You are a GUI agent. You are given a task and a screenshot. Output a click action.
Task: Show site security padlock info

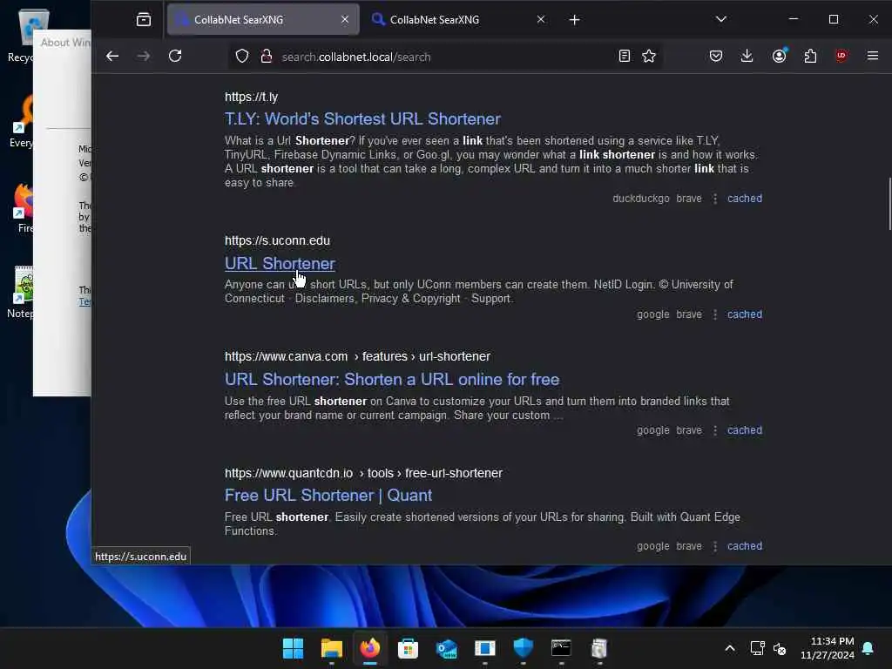(x=266, y=57)
